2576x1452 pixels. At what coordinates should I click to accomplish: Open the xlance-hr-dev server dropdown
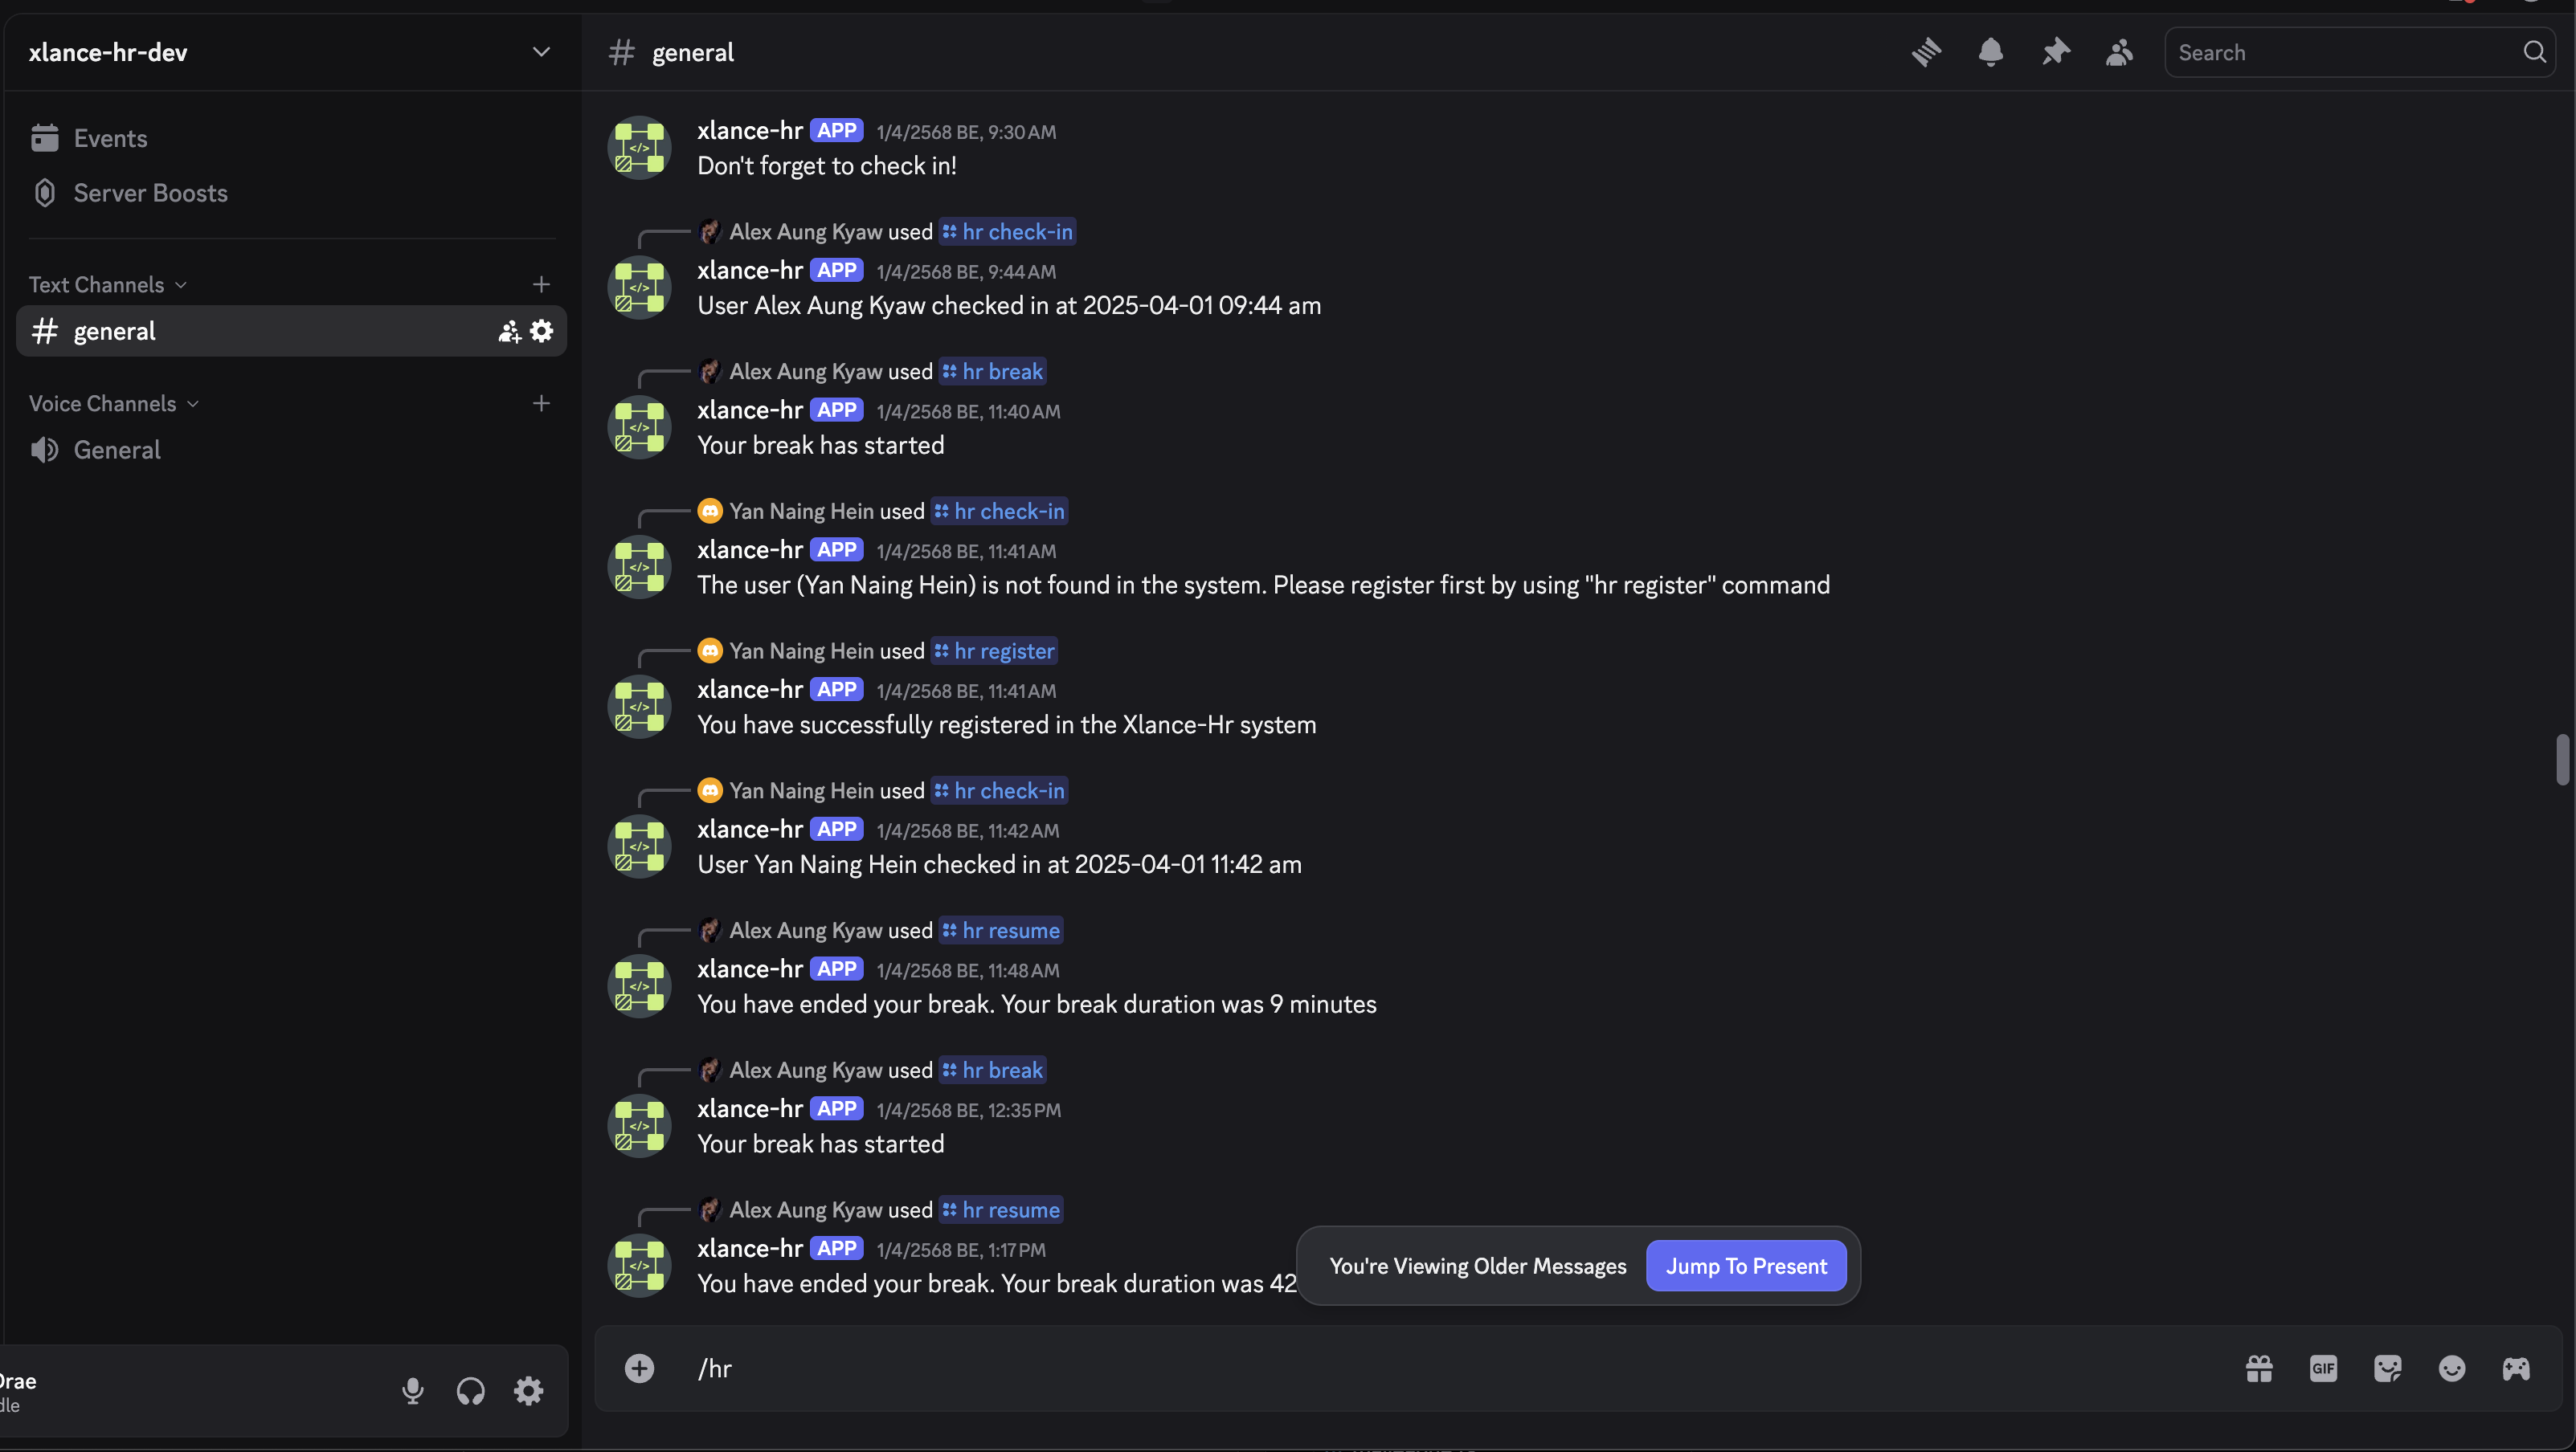[541, 52]
